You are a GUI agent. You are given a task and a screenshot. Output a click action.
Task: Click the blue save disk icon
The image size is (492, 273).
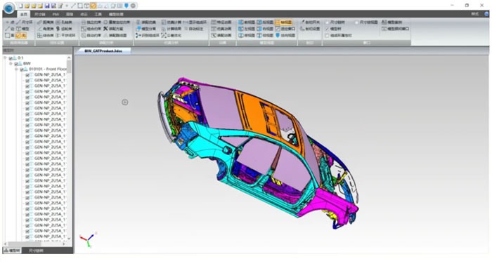click(x=47, y=6)
